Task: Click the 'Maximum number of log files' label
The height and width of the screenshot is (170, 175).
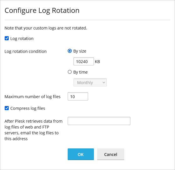Action: (x=33, y=97)
